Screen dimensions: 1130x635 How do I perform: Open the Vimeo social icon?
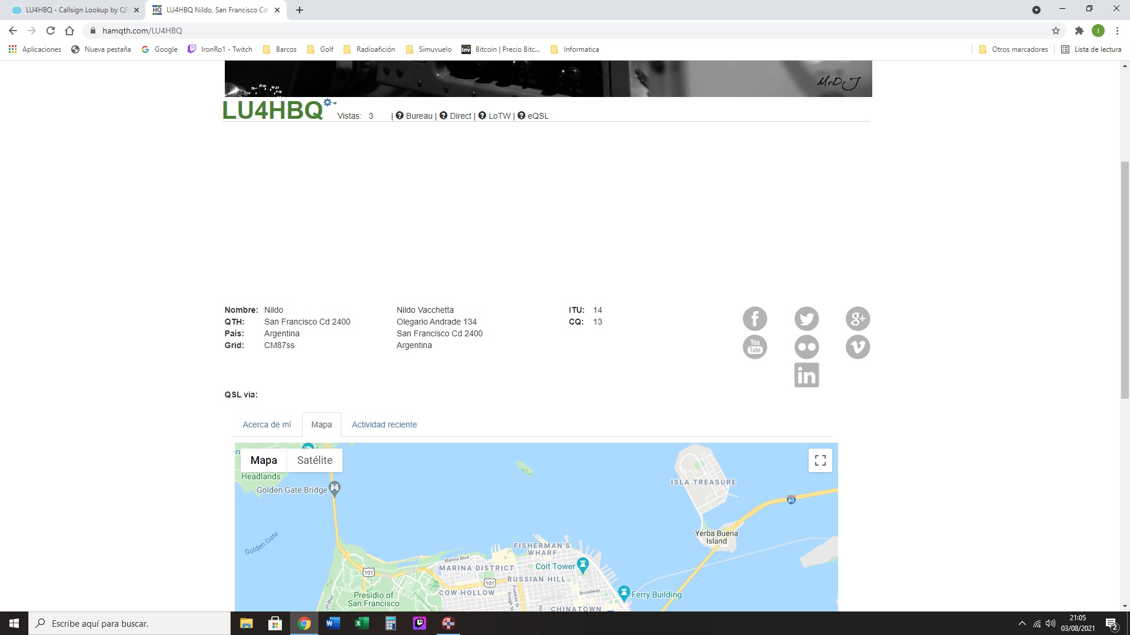click(x=858, y=347)
